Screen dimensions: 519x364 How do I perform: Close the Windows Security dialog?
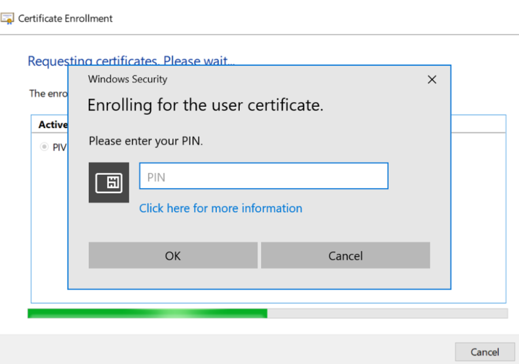point(431,80)
